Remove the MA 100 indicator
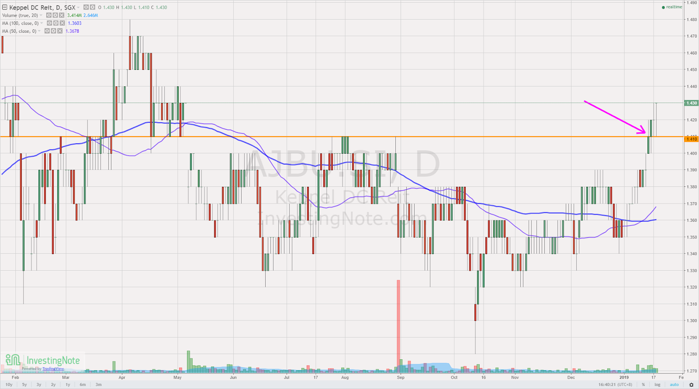This screenshot has width=699, height=389. [62, 23]
